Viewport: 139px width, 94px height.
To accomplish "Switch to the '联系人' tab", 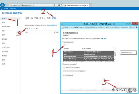I will [x=42, y=18].
